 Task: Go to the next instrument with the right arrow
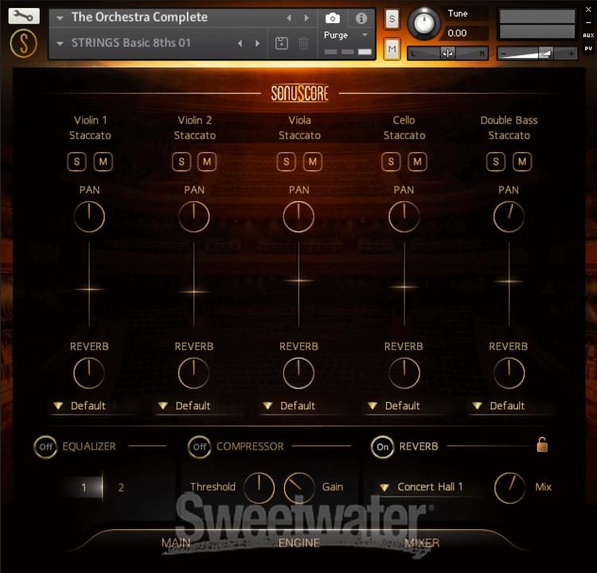point(306,18)
